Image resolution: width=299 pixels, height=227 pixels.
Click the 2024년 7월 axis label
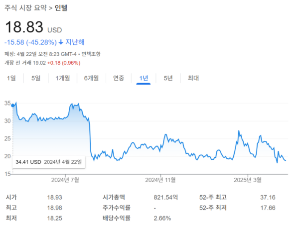[65, 180]
